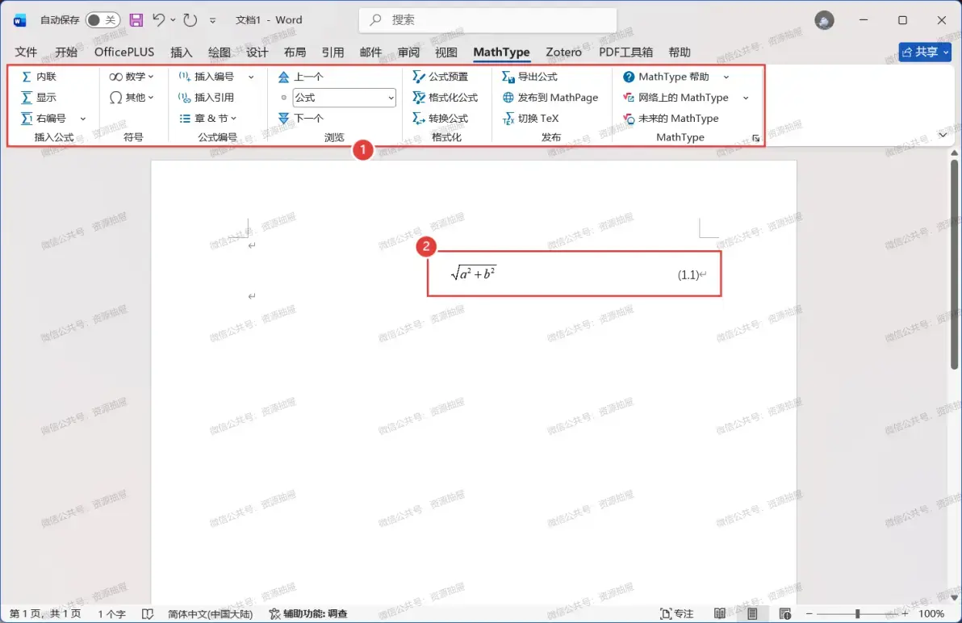Open the 数学 symbols dropdown

click(132, 77)
